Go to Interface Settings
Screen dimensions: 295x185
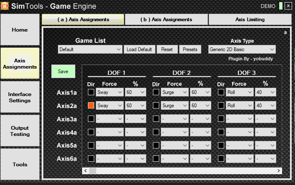[x=20, y=97]
